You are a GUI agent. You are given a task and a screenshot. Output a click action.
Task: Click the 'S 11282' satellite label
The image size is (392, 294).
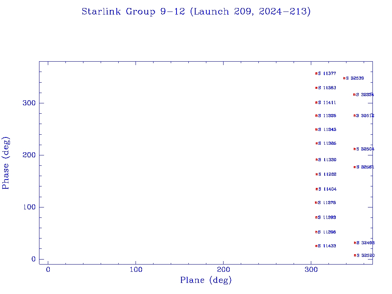click(327, 174)
